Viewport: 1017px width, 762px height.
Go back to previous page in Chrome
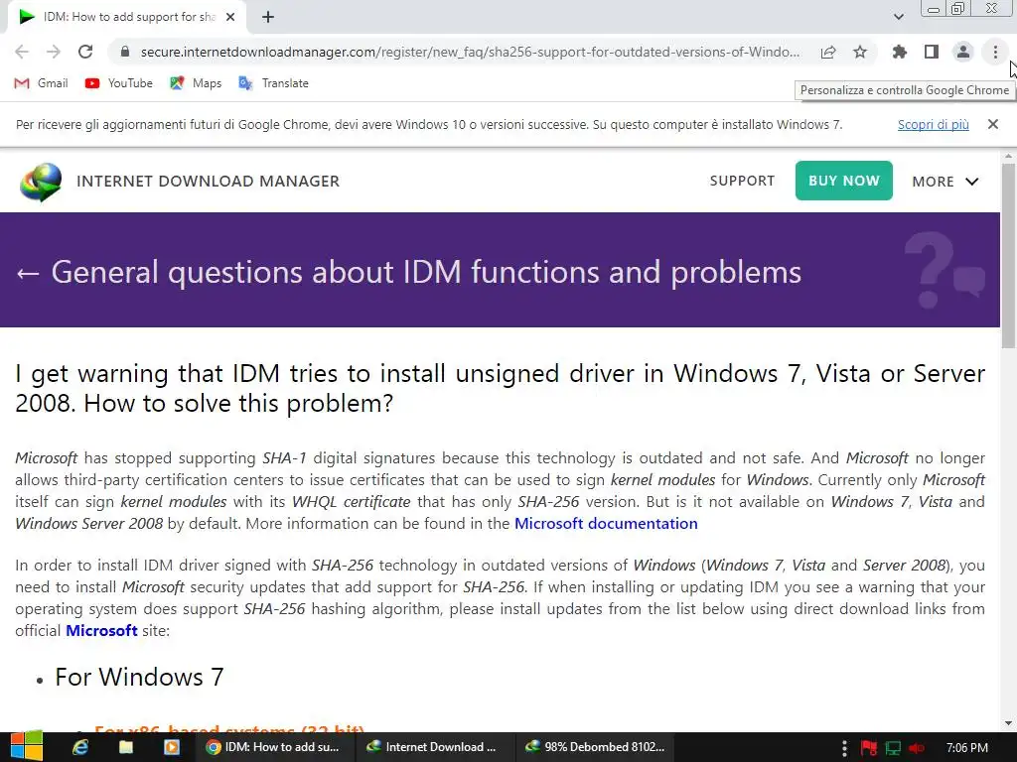tap(22, 52)
